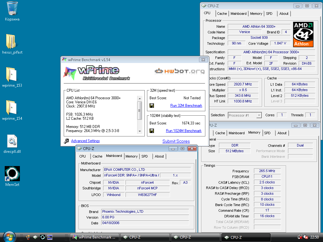Open Mainboard tab in Memory CPU-Z window

tap(237, 133)
